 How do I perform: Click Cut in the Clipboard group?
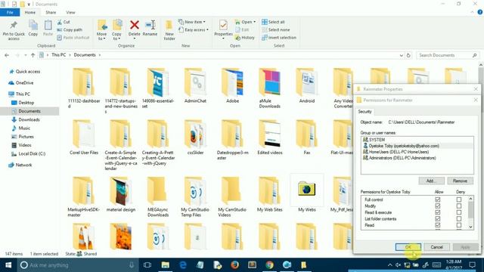pyautogui.click(x=64, y=22)
